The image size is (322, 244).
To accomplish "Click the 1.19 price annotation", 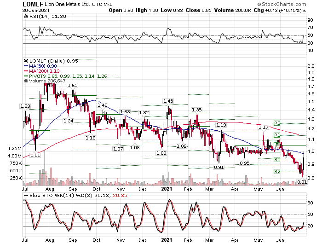I will pos(221,125).
